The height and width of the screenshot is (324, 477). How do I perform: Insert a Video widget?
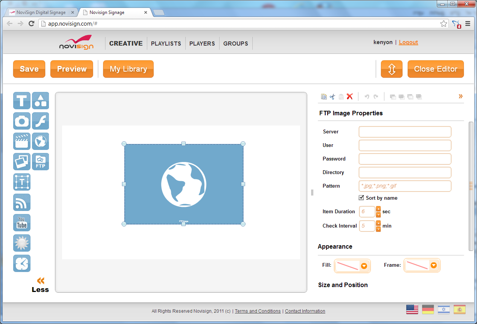(x=22, y=141)
